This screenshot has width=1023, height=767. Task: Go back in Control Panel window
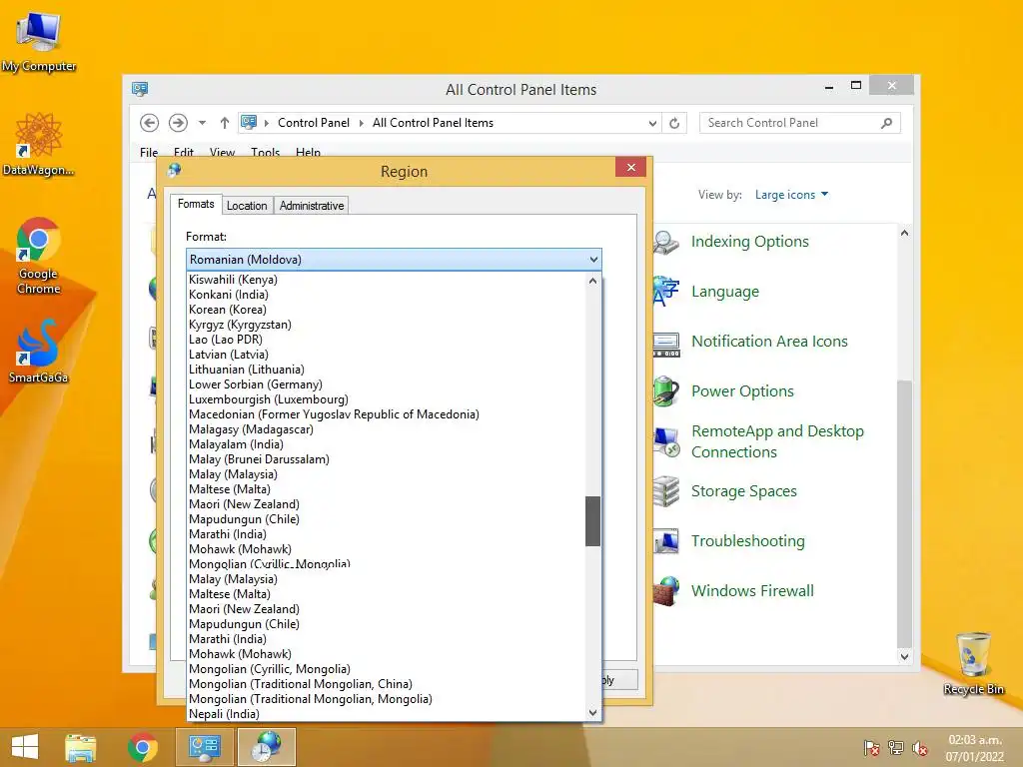(x=150, y=123)
